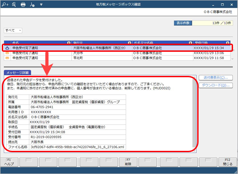
Task: Click the PDF export icon
Action: point(32,5)
